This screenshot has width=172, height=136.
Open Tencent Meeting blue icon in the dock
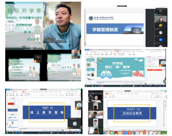tap(126, 133)
